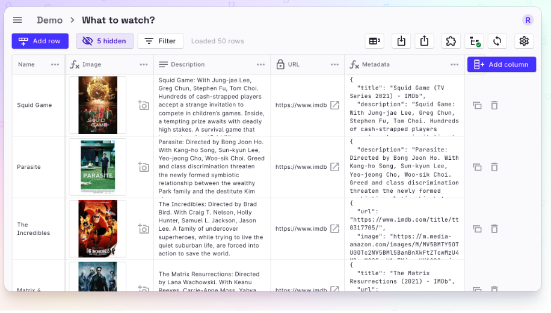Open Image column options menu
This screenshot has height=313, width=551.
click(144, 64)
